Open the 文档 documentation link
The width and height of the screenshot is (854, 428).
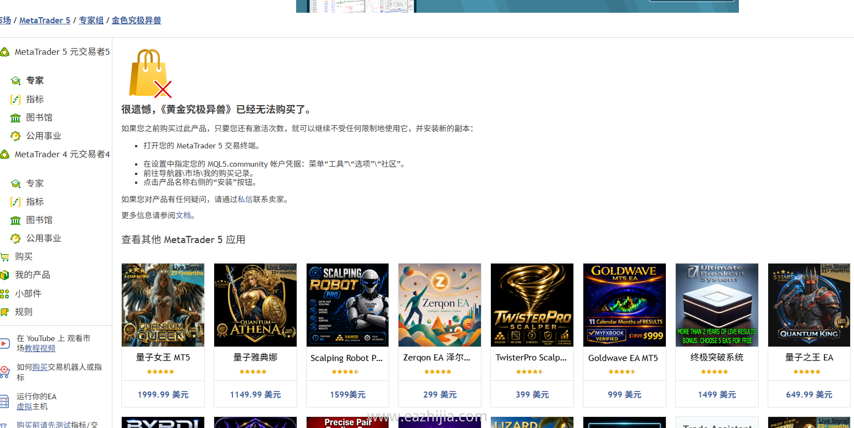coord(183,215)
